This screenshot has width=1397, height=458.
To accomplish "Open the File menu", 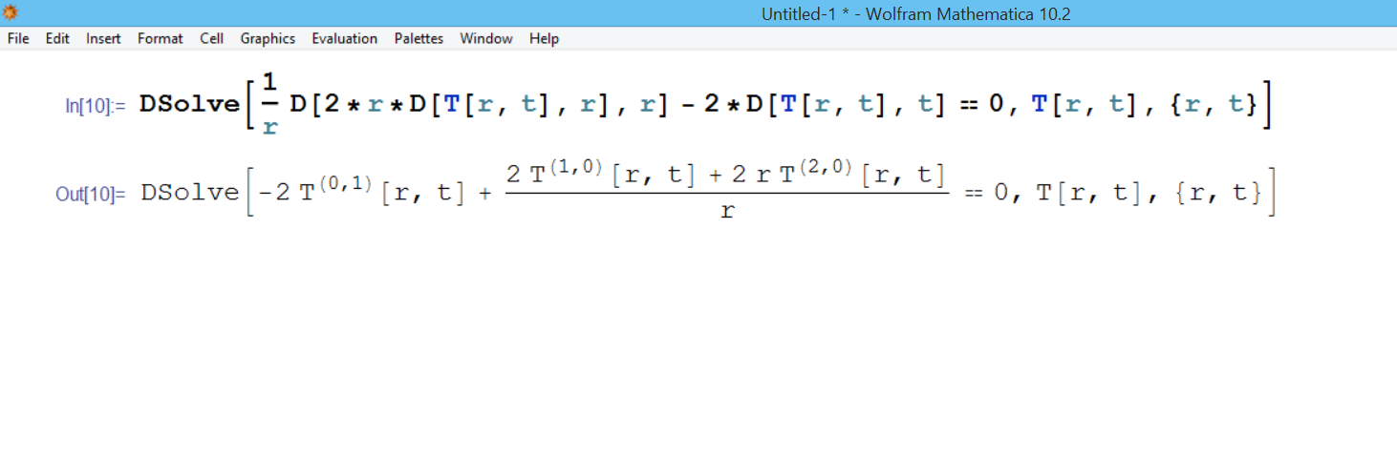I will [x=18, y=39].
